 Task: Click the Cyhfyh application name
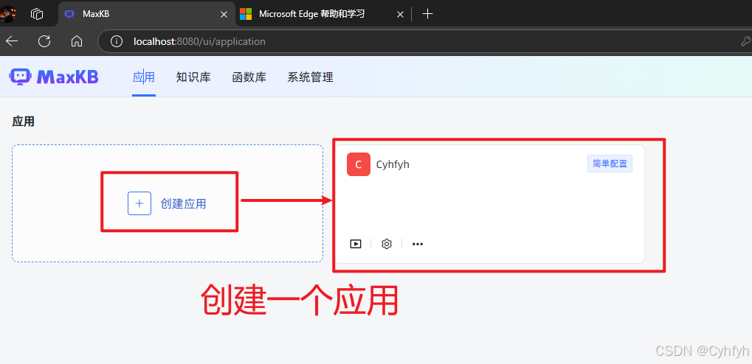(x=393, y=165)
